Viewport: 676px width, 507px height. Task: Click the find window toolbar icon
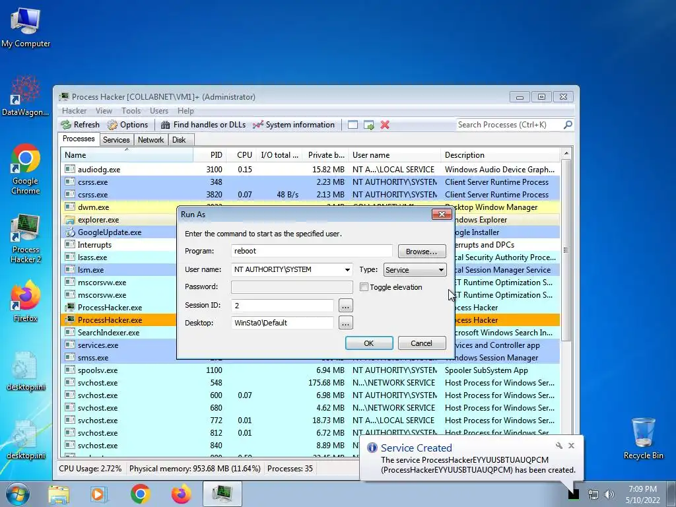click(x=353, y=125)
